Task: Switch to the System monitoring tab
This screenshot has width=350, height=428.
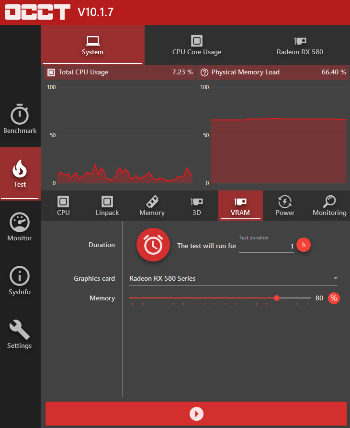Action: click(92, 45)
